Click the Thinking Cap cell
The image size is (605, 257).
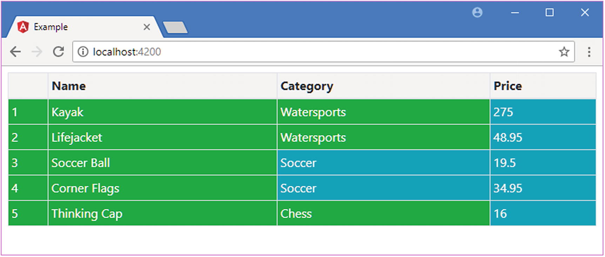click(87, 213)
